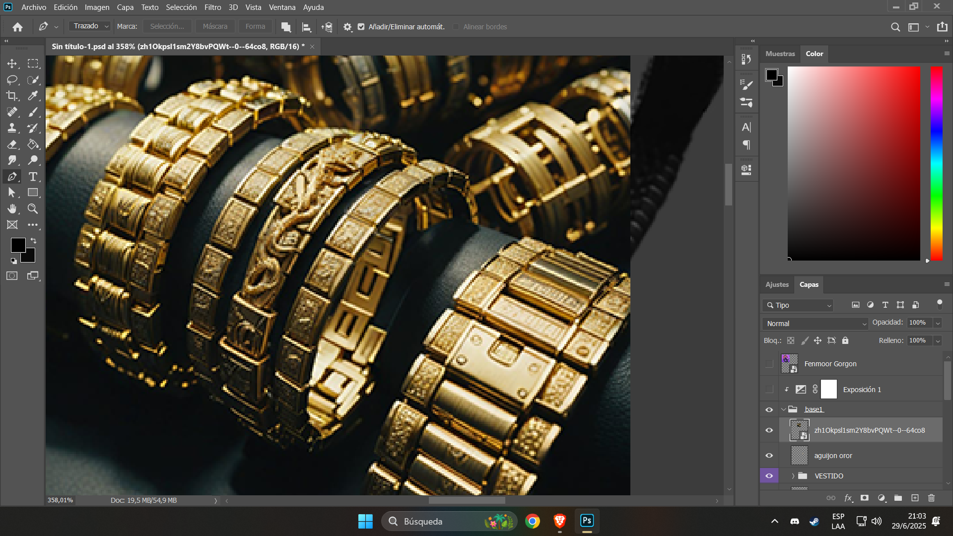Open the layer styles fx menu
Screen dimensions: 953x536
click(848, 498)
